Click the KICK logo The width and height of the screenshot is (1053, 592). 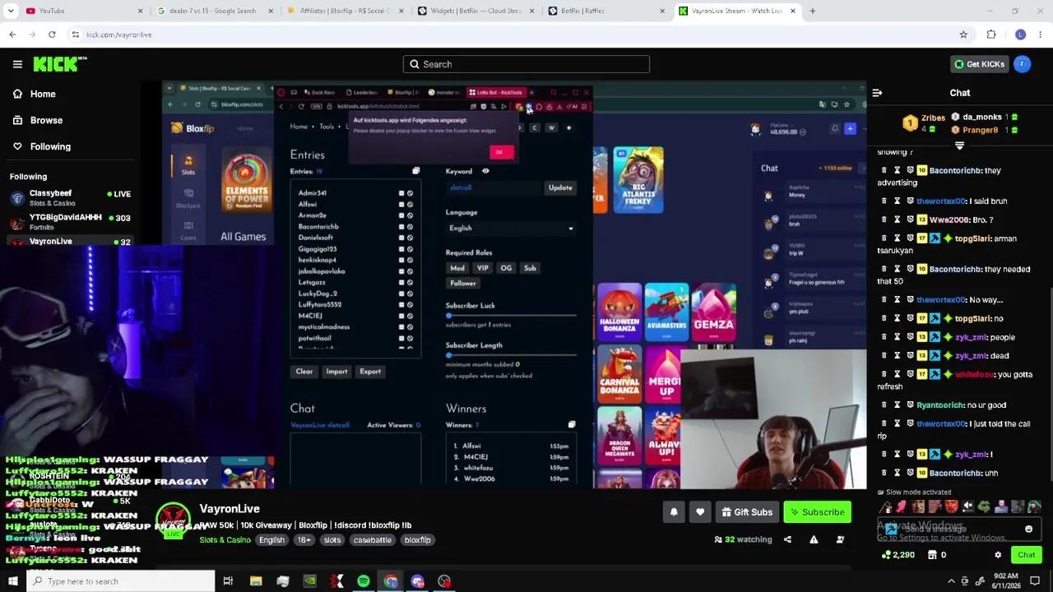59,64
